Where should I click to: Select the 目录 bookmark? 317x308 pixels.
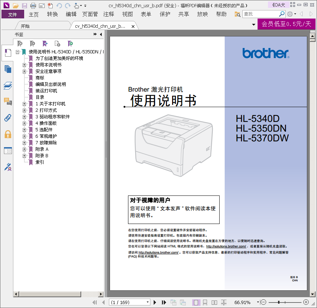click(x=40, y=97)
